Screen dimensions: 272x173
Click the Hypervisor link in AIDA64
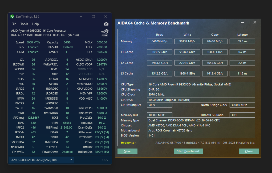coord(128,143)
